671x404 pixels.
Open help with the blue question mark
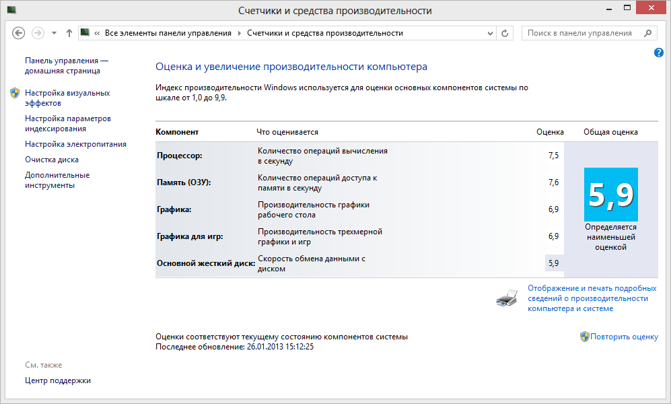[659, 53]
